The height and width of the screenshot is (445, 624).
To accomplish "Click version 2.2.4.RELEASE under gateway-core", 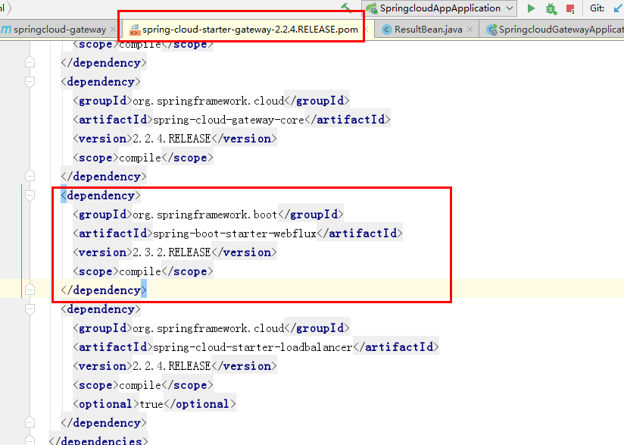I will pos(171,139).
